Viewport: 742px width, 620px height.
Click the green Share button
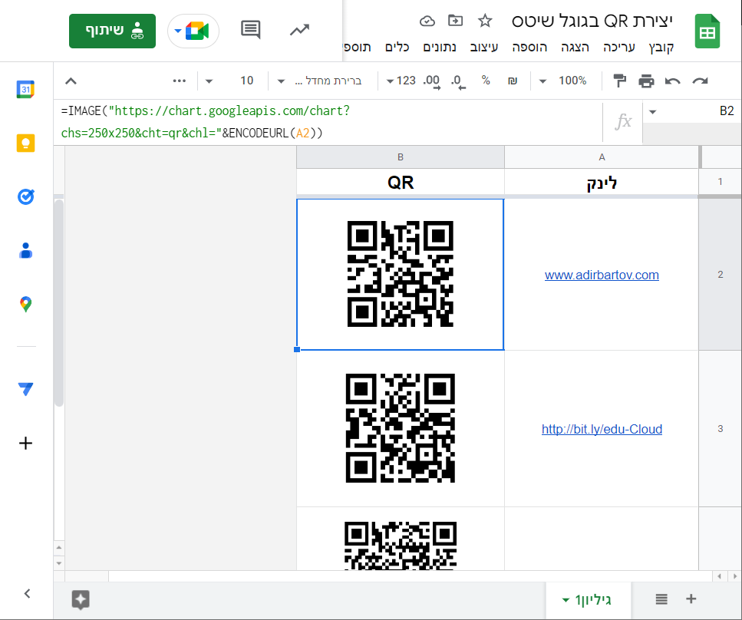click(x=112, y=31)
